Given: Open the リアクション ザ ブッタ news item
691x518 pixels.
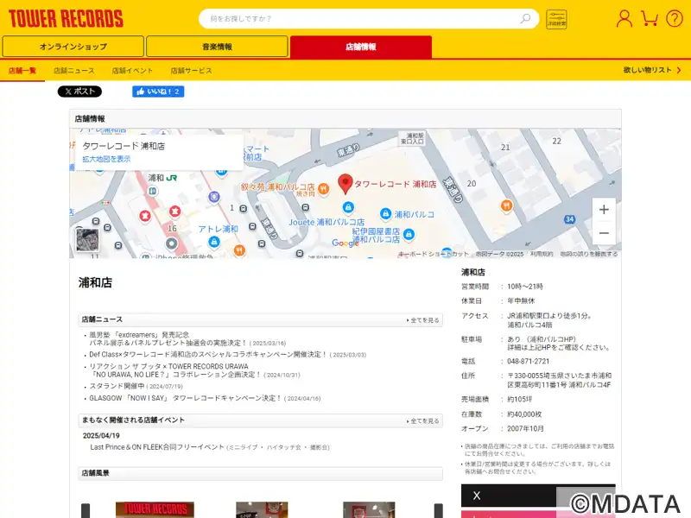Looking at the screenshot, I should click(194, 370).
